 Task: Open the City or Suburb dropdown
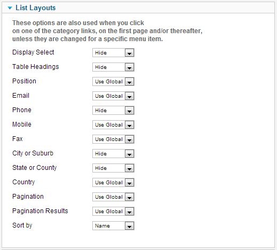click(x=113, y=154)
